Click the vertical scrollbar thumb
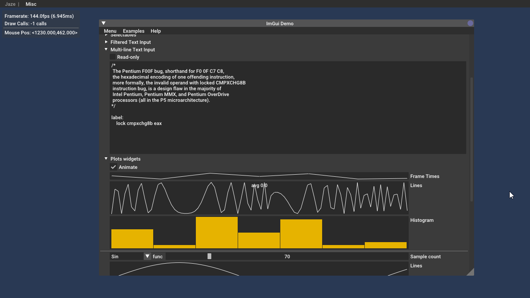This screenshot has width=530, height=298. pos(471,139)
